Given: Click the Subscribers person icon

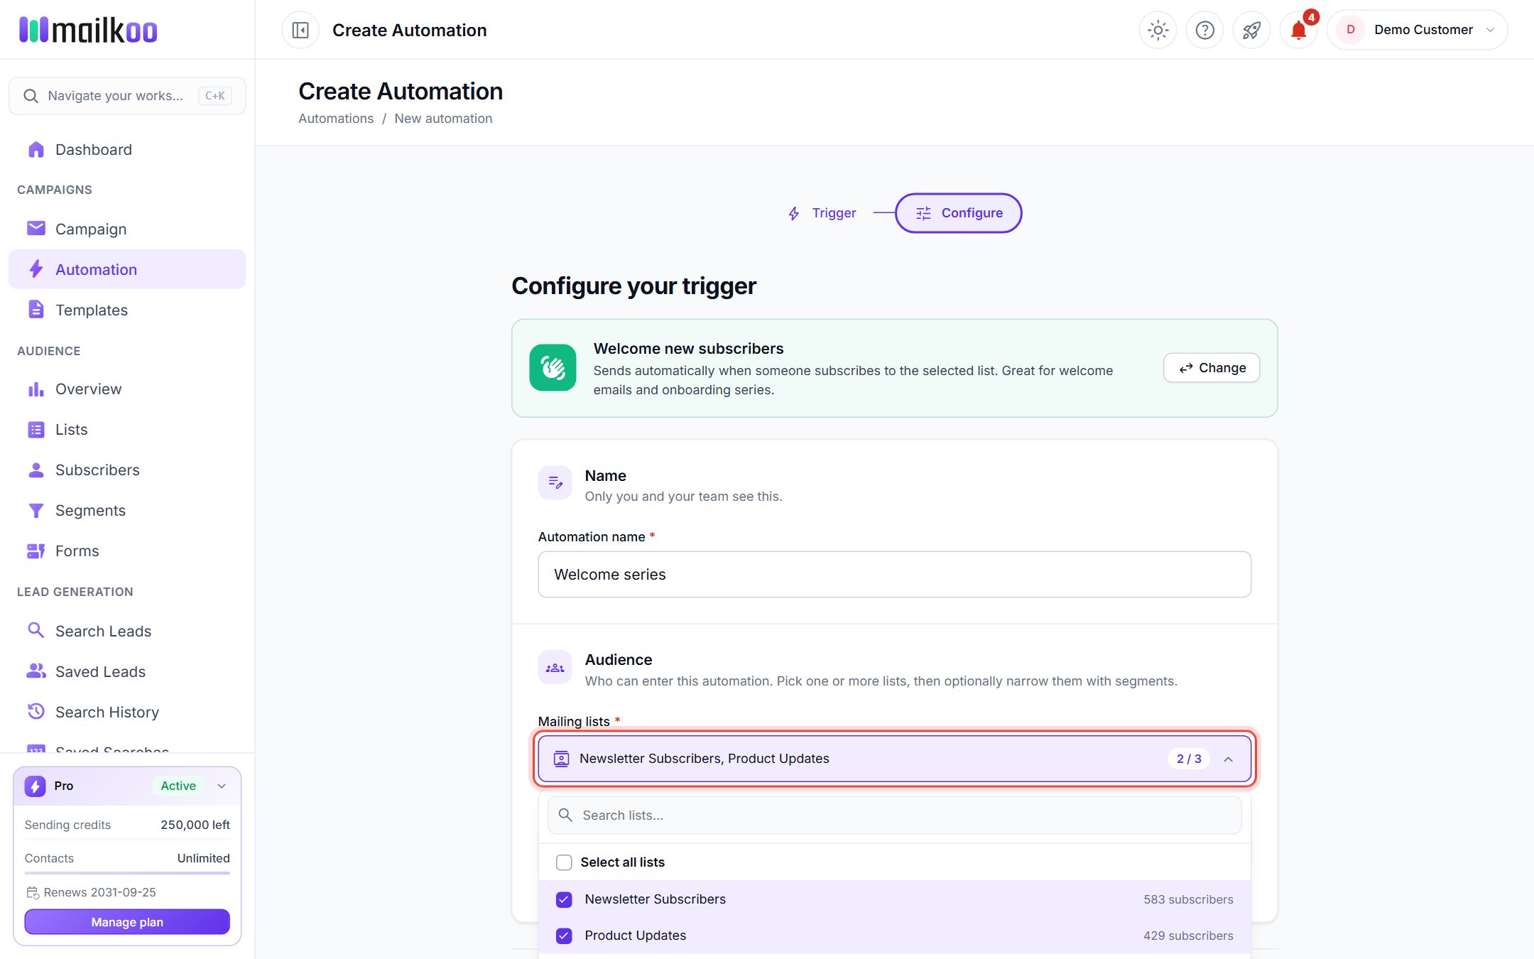Looking at the screenshot, I should (x=36, y=470).
